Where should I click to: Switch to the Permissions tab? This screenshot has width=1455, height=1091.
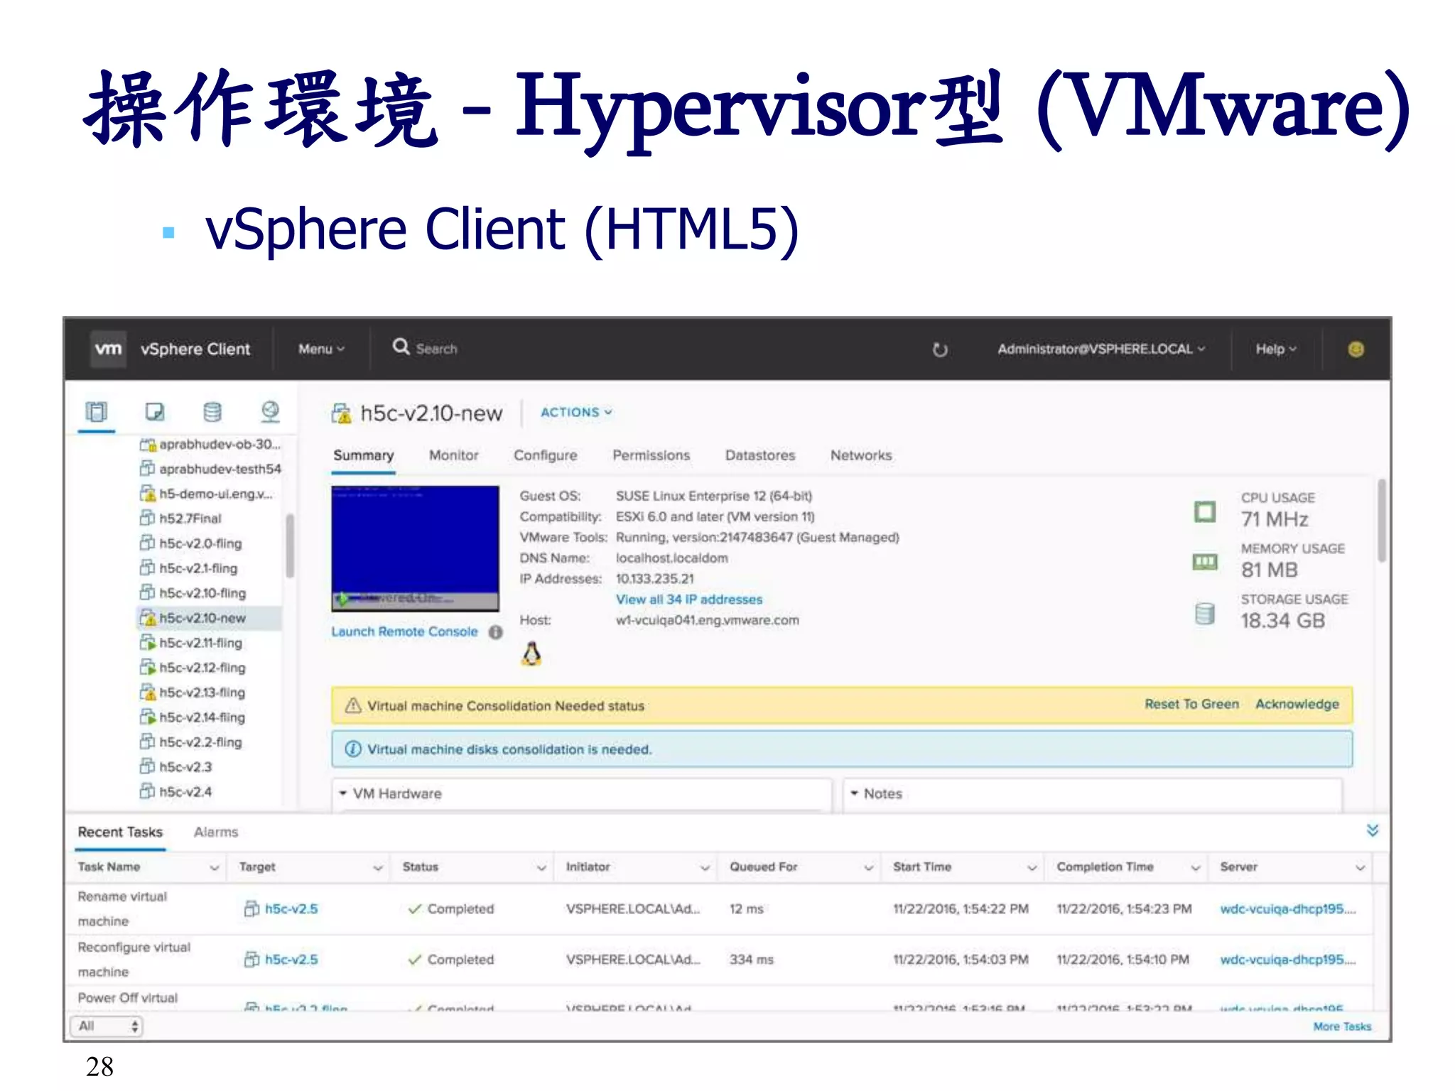[x=651, y=455]
